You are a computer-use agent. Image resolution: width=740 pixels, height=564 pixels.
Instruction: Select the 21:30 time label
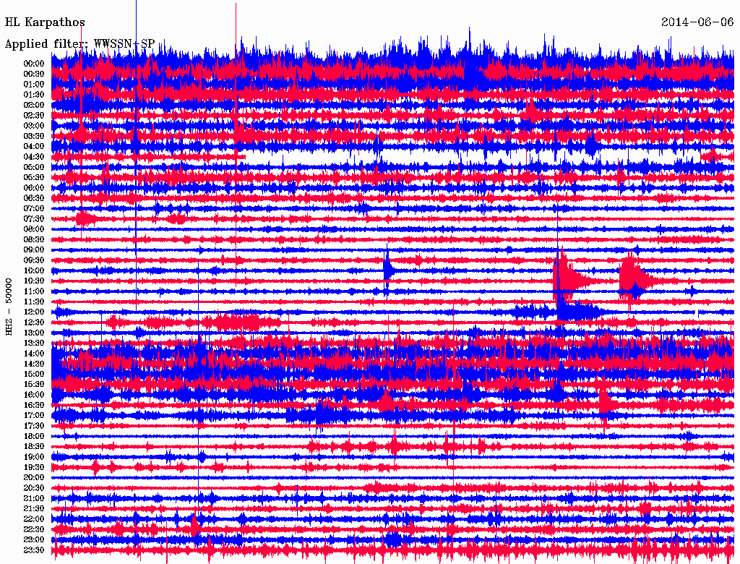click(34, 509)
